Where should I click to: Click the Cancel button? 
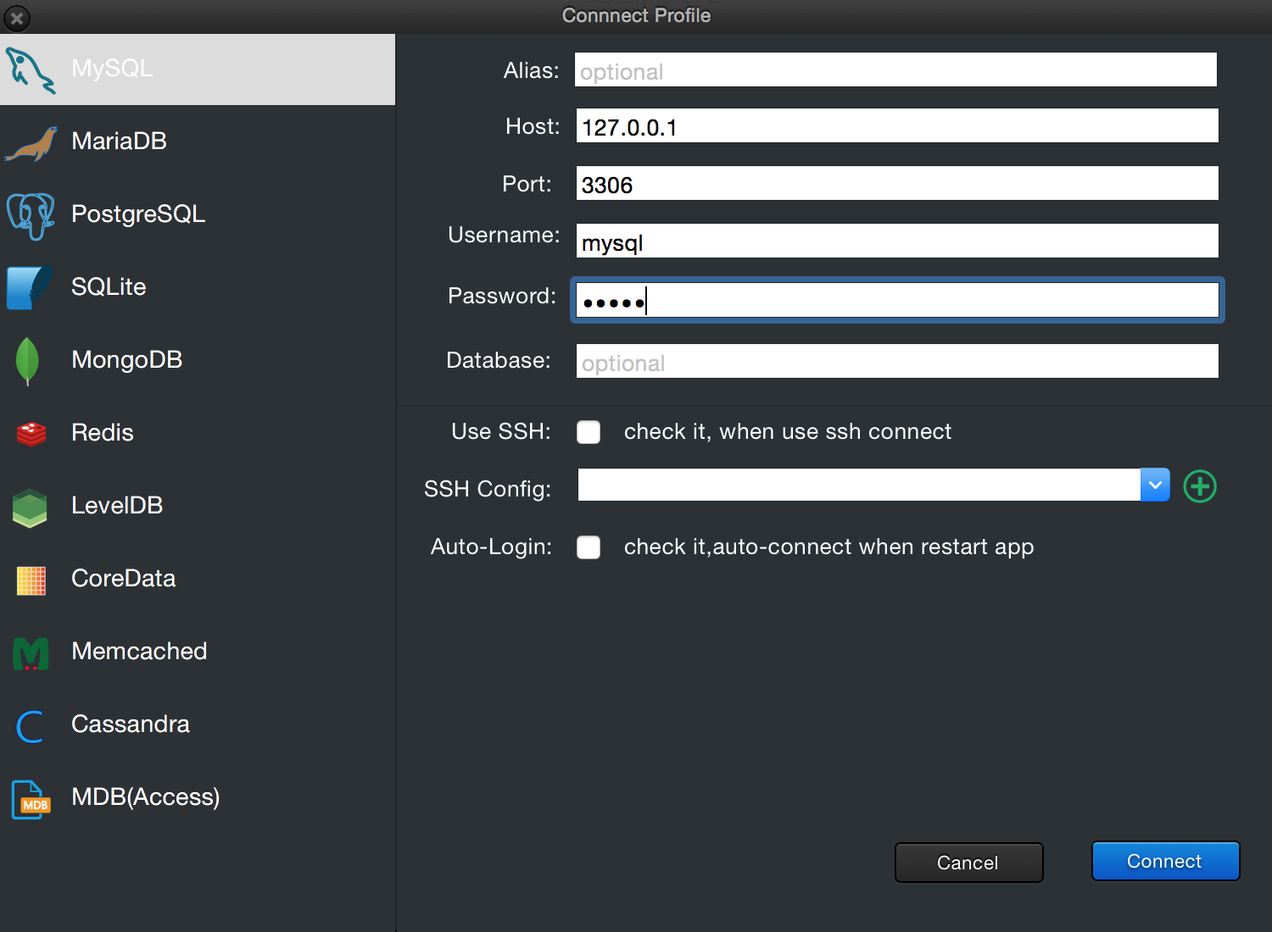[x=968, y=863]
